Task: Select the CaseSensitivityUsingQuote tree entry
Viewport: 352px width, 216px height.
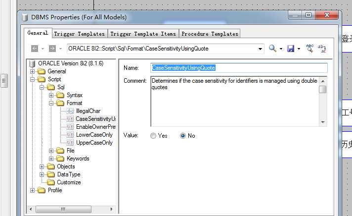Action: [95, 119]
